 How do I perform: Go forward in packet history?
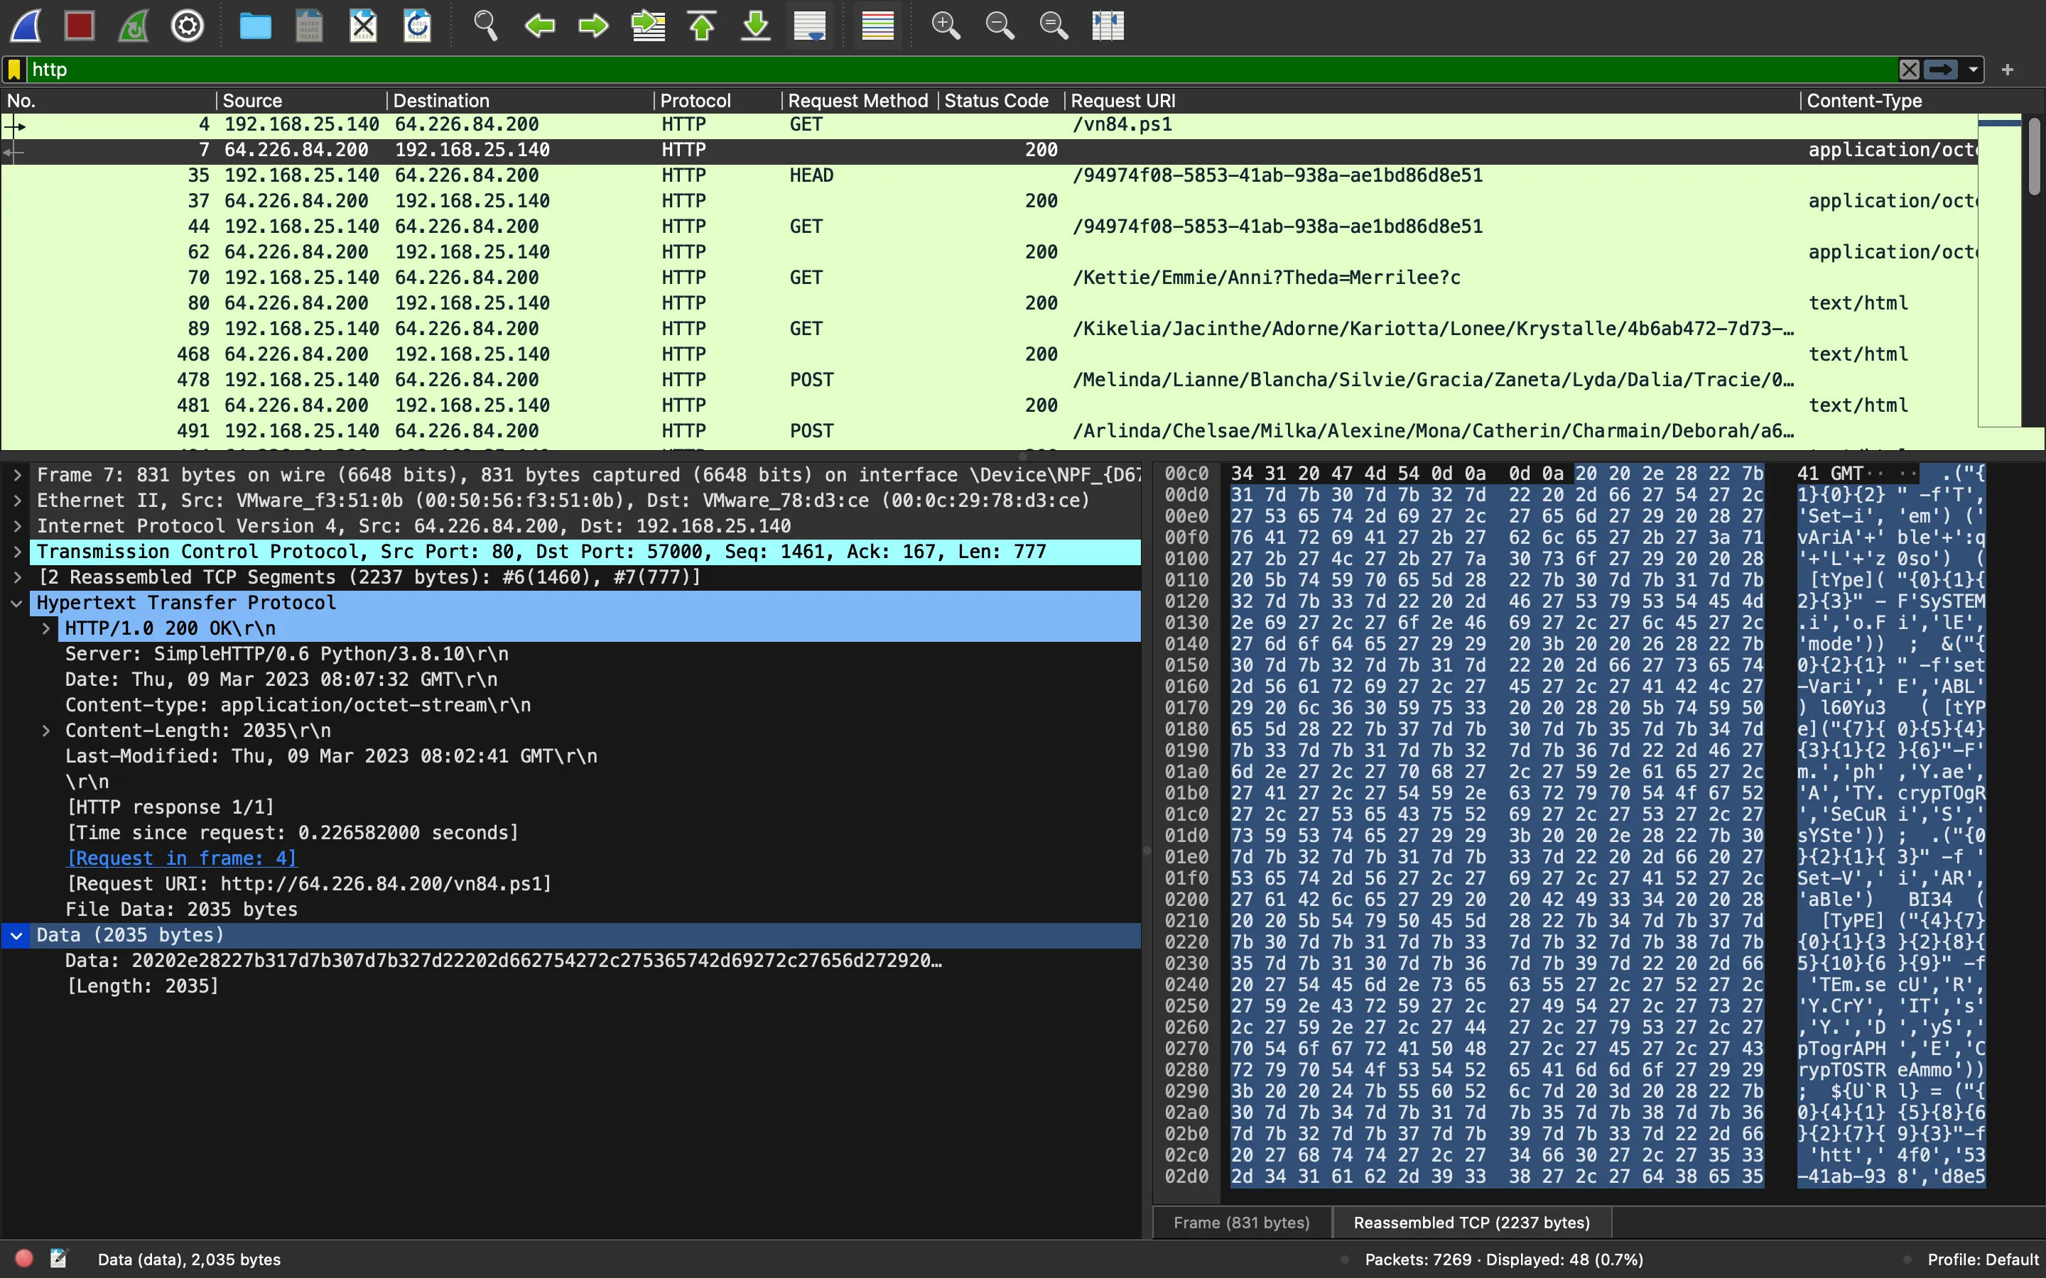click(593, 26)
